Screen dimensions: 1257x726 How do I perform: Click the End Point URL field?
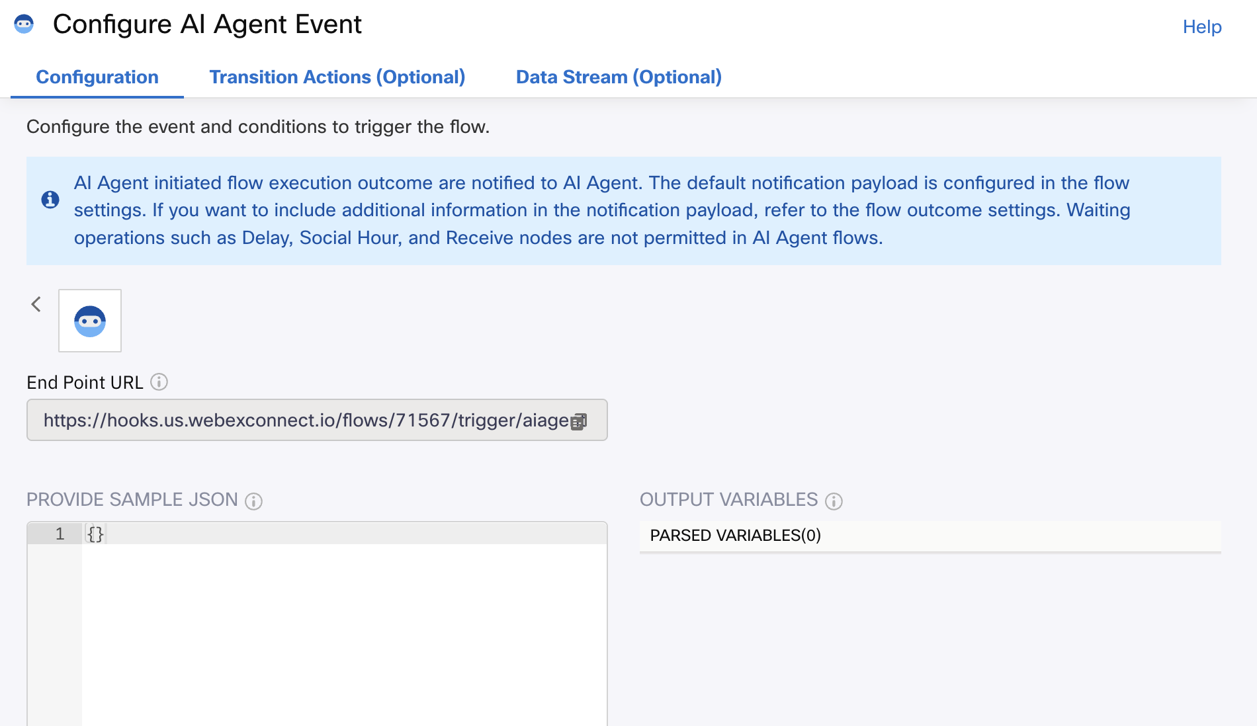tap(317, 420)
